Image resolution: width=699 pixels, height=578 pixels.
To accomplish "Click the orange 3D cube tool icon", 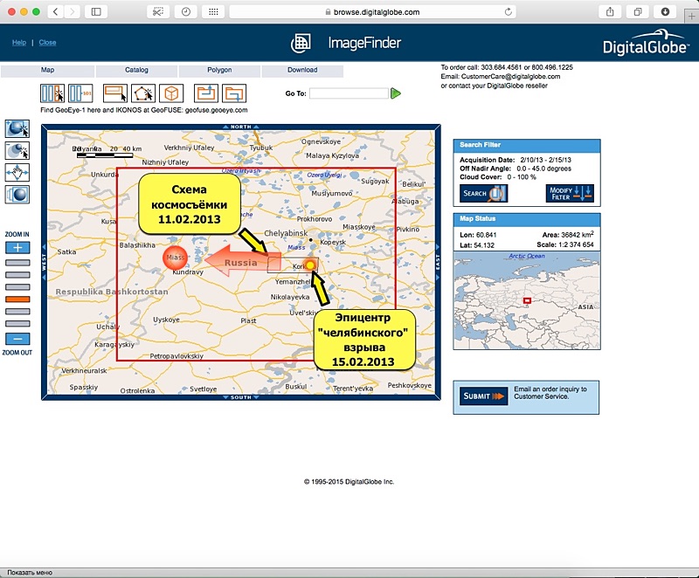I will point(171,93).
